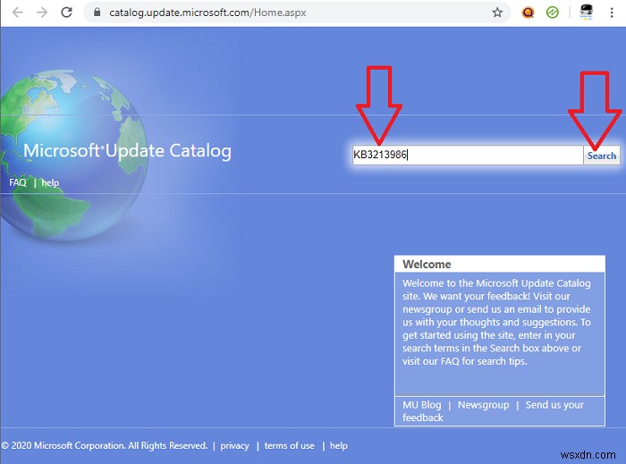The width and height of the screenshot is (626, 464).
Task: Open the green circle browser extension
Action: point(552,13)
